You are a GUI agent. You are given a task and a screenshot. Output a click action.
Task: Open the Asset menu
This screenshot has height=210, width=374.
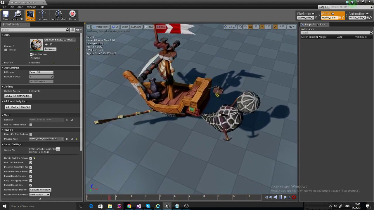20,7
